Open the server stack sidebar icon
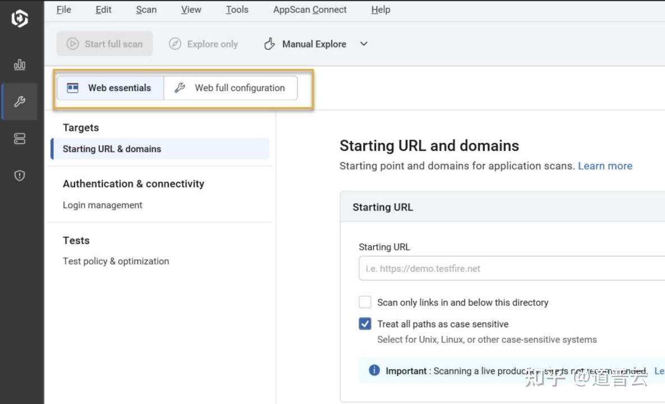665x404 pixels. pyautogui.click(x=20, y=139)
